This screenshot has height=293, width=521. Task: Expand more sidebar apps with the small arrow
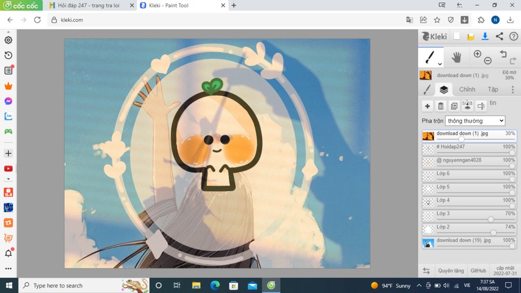tap(8, 179)
